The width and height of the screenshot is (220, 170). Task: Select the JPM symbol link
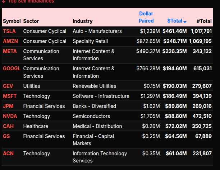pyautogui.click(x=9, y=106)
